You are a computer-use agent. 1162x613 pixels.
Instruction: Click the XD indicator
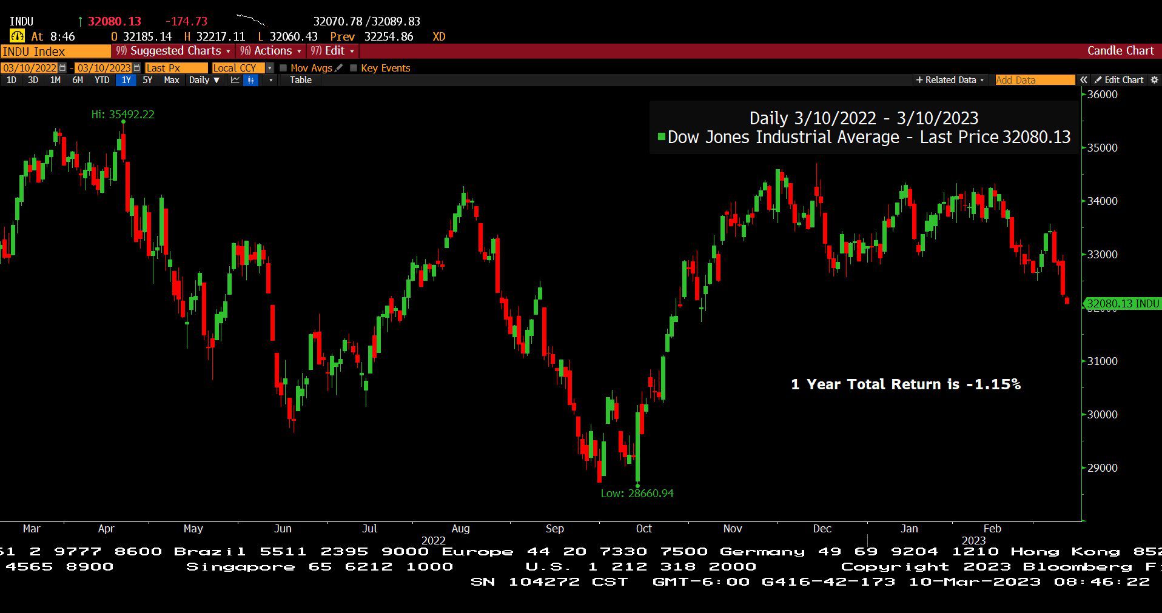(439, 37)
